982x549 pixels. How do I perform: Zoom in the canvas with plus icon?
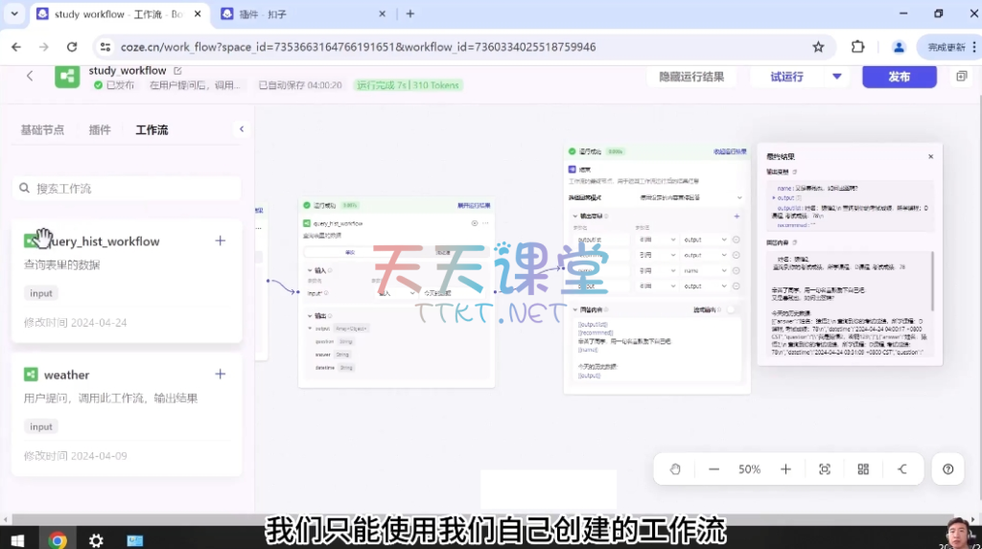(785, 469)
